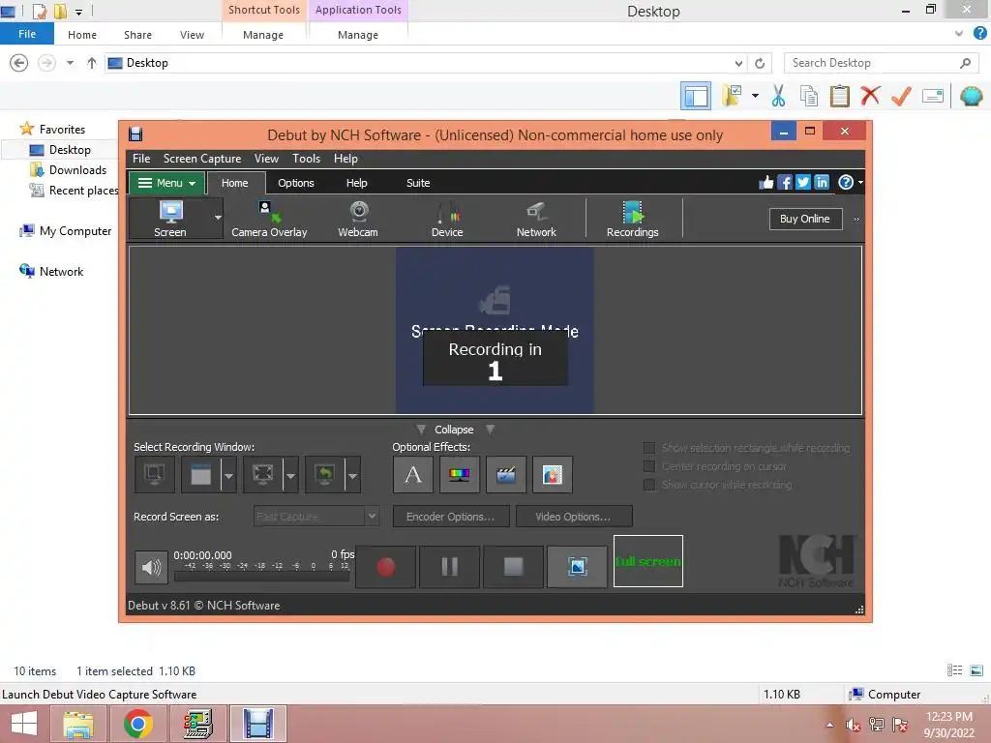Pause the recording
991x743 pixels.
point(449,567)
